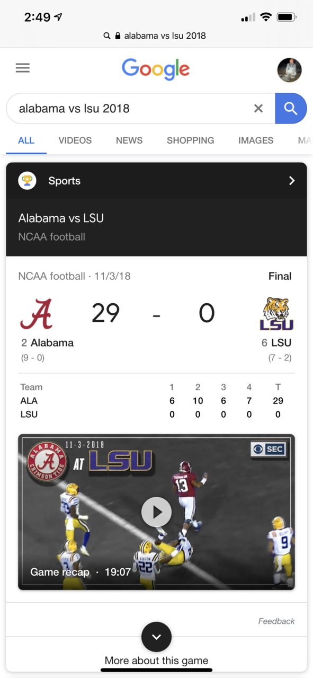Open the account profile picture

coord(289,70)
